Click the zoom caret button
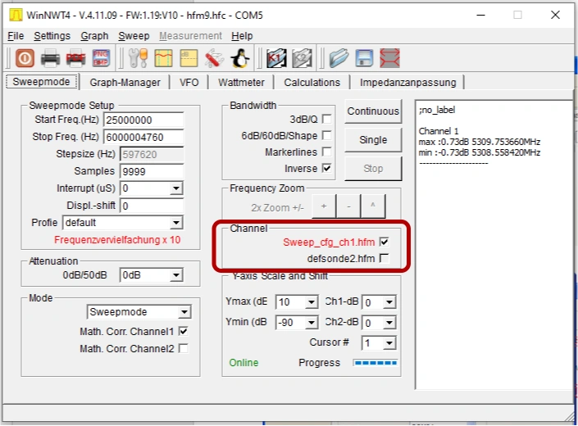Image resolution: width=578 pixels, height=426 pixels. (x=373, y=206)
